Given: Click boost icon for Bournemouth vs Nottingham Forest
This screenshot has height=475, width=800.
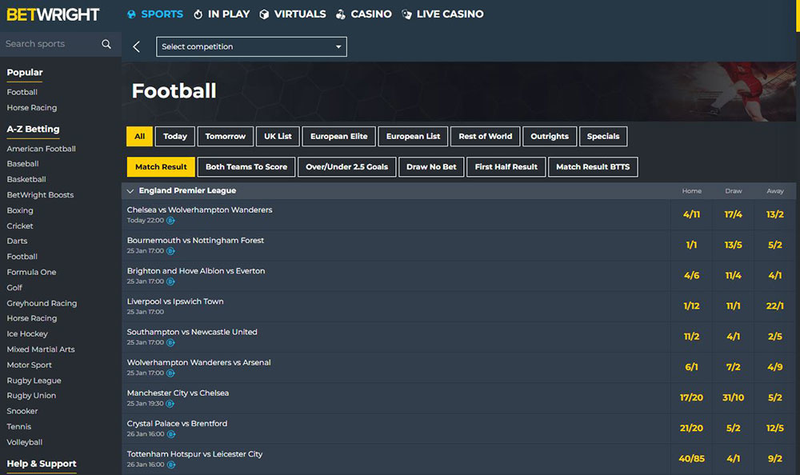Looking at the screenshot, I should tap(170, 251).
